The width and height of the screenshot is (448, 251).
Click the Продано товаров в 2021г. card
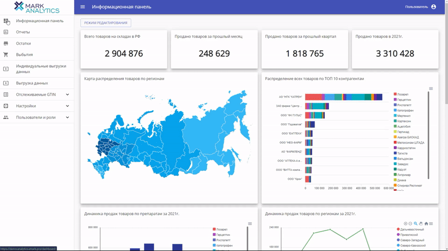point(395,50)
